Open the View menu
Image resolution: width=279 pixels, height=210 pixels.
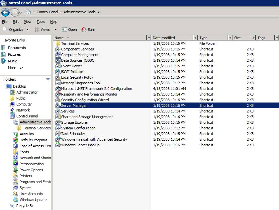point(28,22)
